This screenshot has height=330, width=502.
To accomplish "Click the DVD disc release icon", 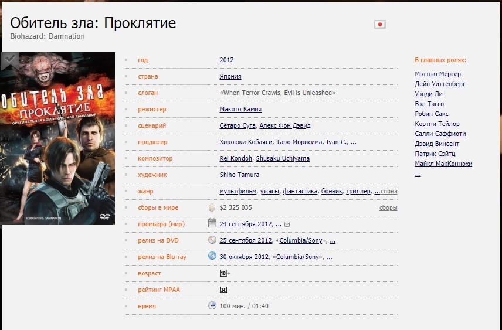I will [x=212, y=240].
